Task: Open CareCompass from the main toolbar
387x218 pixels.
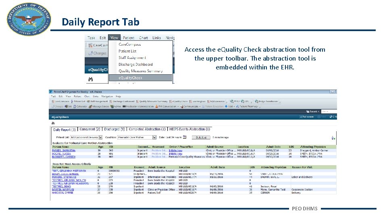Action: (60, 101)
